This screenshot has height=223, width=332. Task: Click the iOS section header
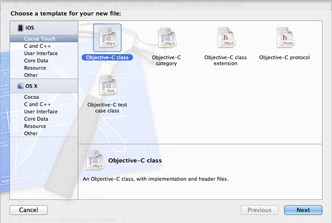44,28
